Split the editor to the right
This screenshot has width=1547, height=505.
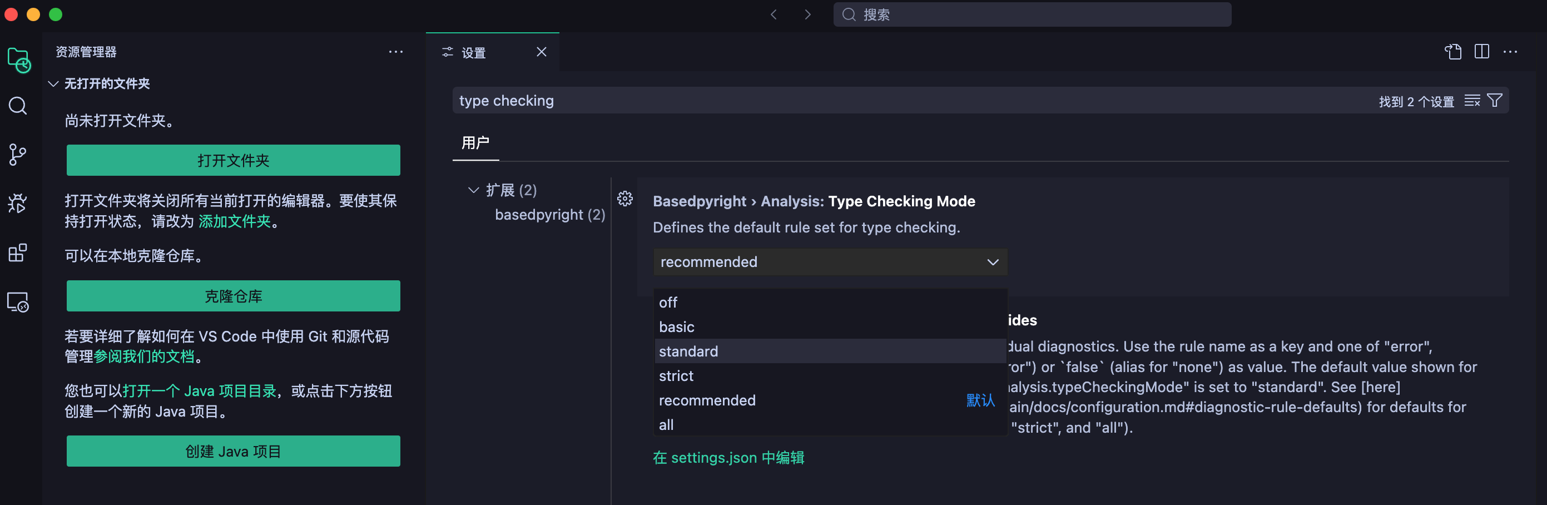[1481, 52]
